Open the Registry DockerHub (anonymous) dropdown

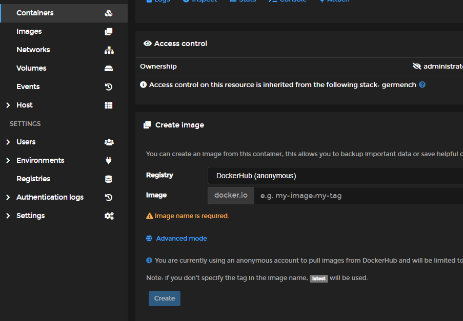coord(335,176)
